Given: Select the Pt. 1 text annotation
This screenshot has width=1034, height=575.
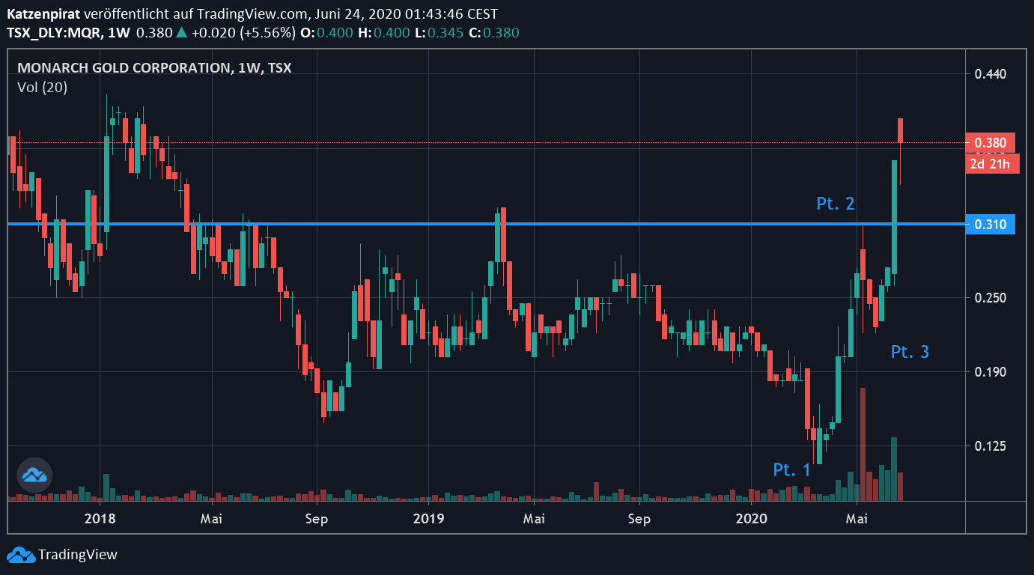Looking at the screenshot, I should click(x=792, y=470).
